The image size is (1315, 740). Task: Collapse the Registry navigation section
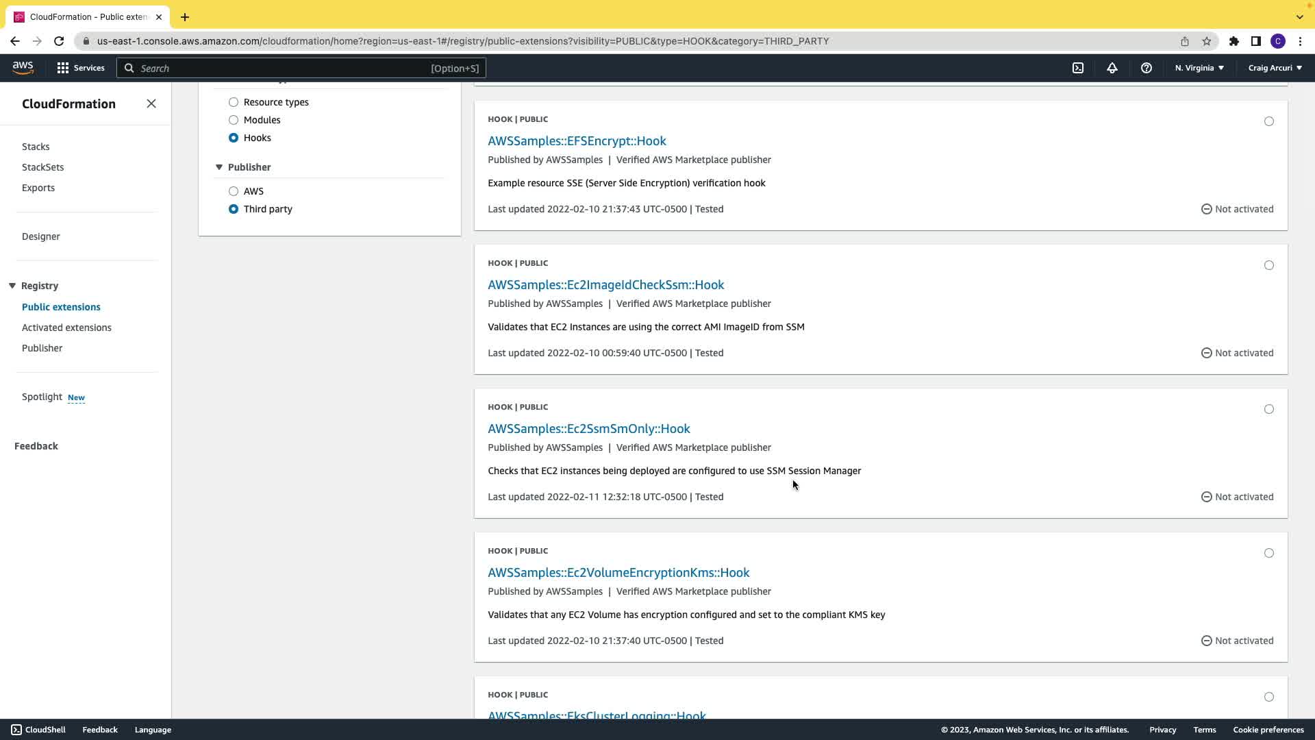[x=12, y=286]
